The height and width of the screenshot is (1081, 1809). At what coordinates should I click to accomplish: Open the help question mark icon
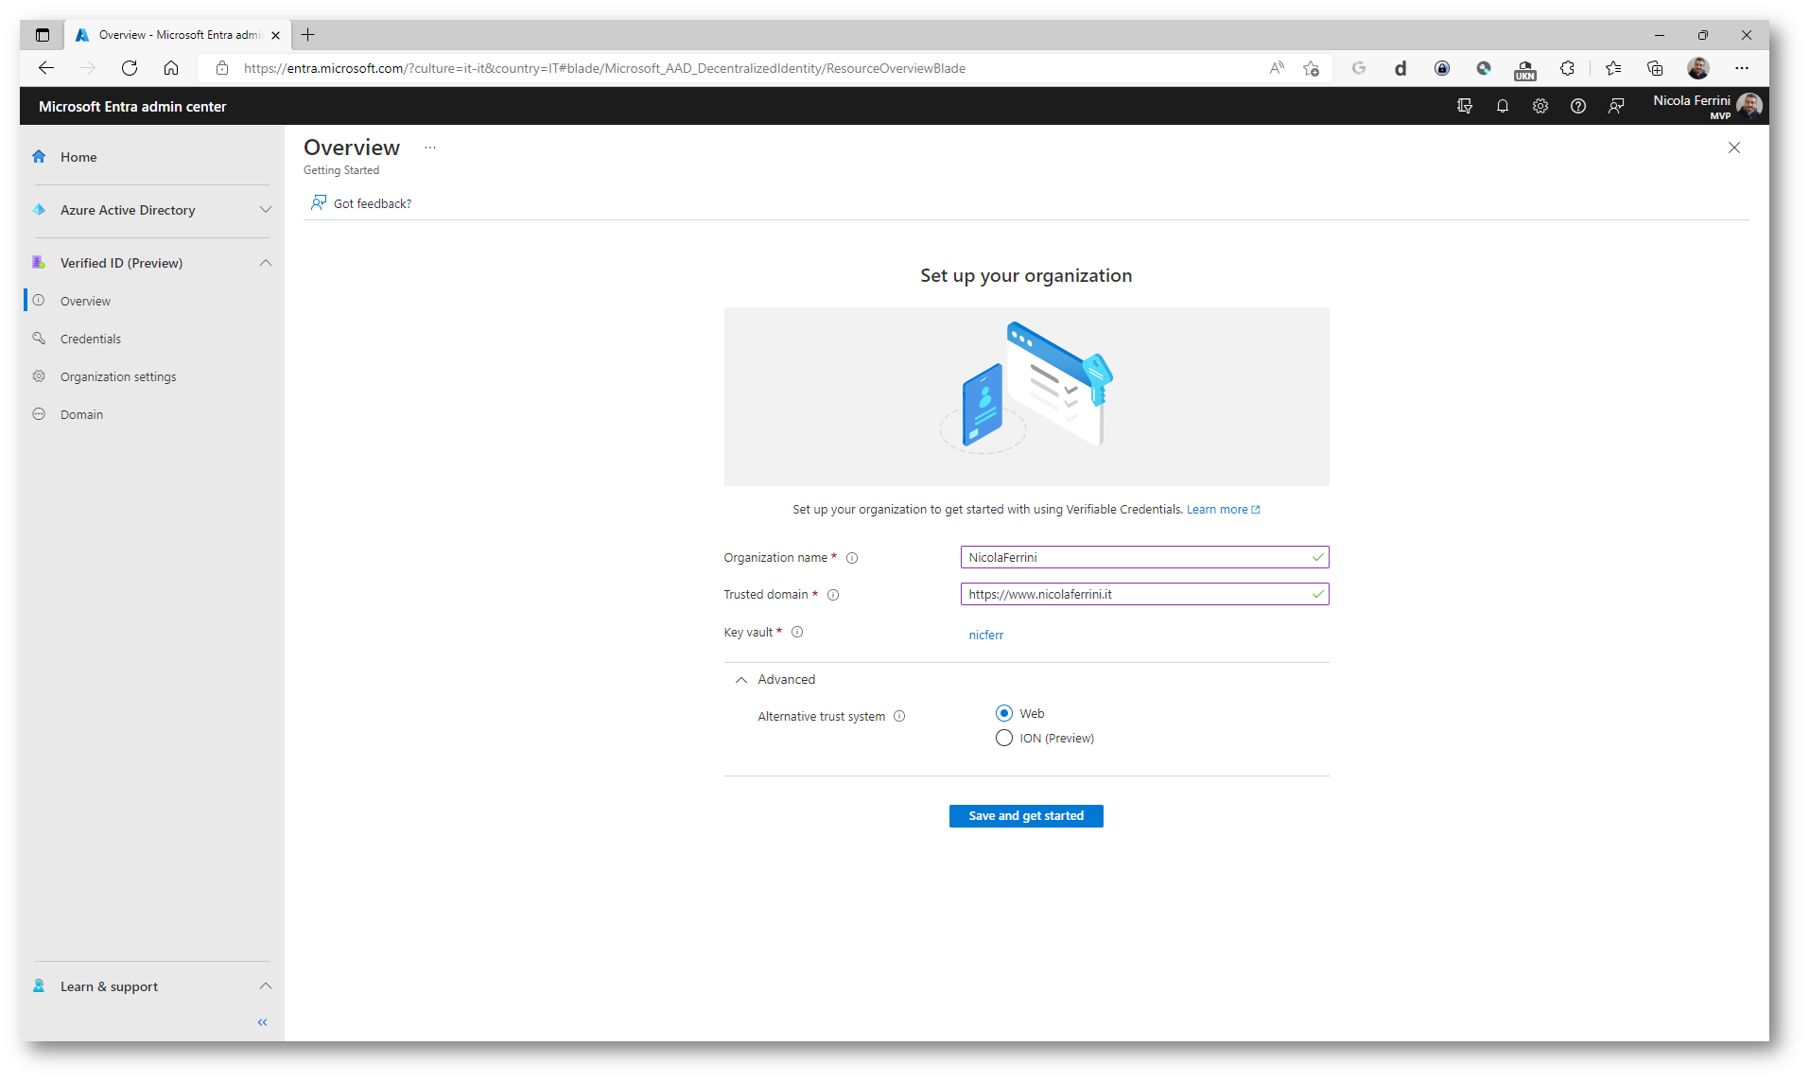click(1578, 106)
